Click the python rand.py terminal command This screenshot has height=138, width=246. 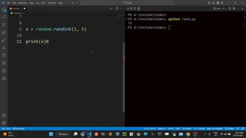182,19
